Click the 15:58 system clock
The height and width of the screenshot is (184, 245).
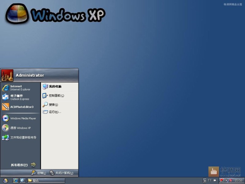point(239,181)
